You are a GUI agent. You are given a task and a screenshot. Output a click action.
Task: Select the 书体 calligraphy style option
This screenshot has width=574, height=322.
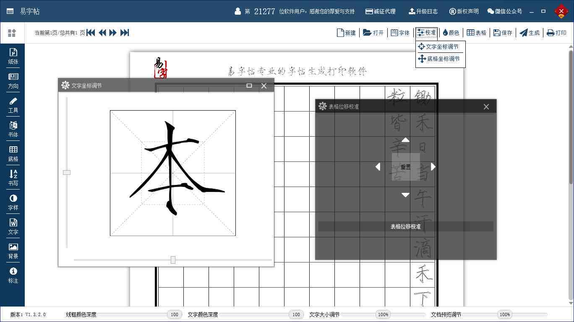click(13, 129)
